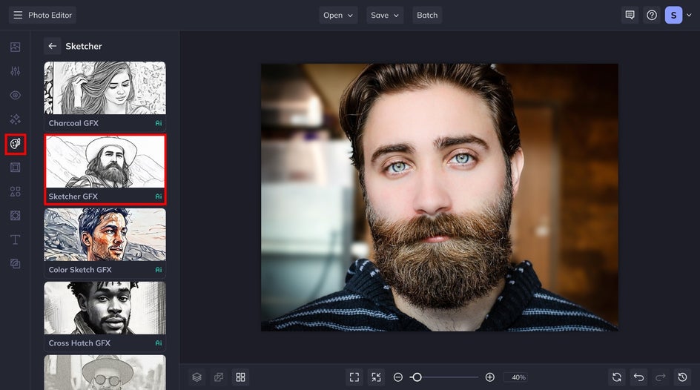Open the Image Manager sidebar icon

(15, 47)
